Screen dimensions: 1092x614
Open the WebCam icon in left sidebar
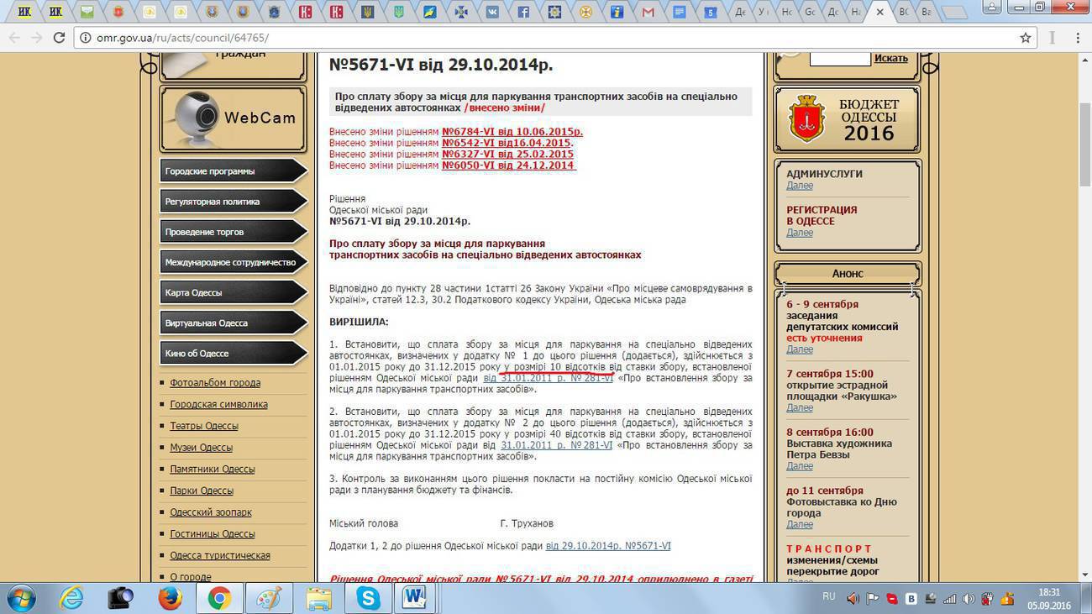click(233, 118)
